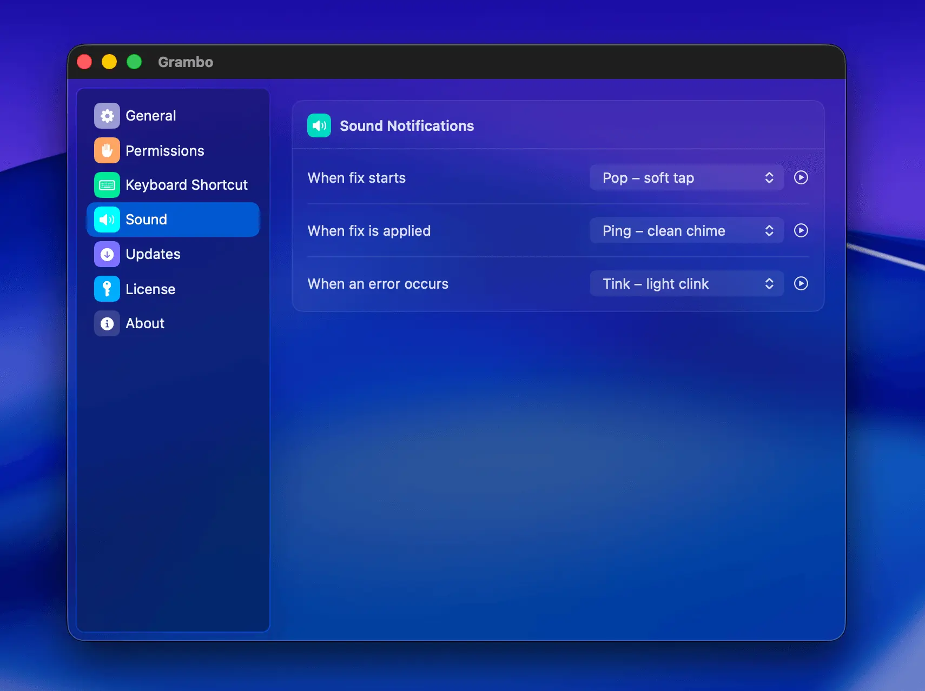The image size is (925, 691).
Task: Close the Grambo window with red button
Action: 84,62
